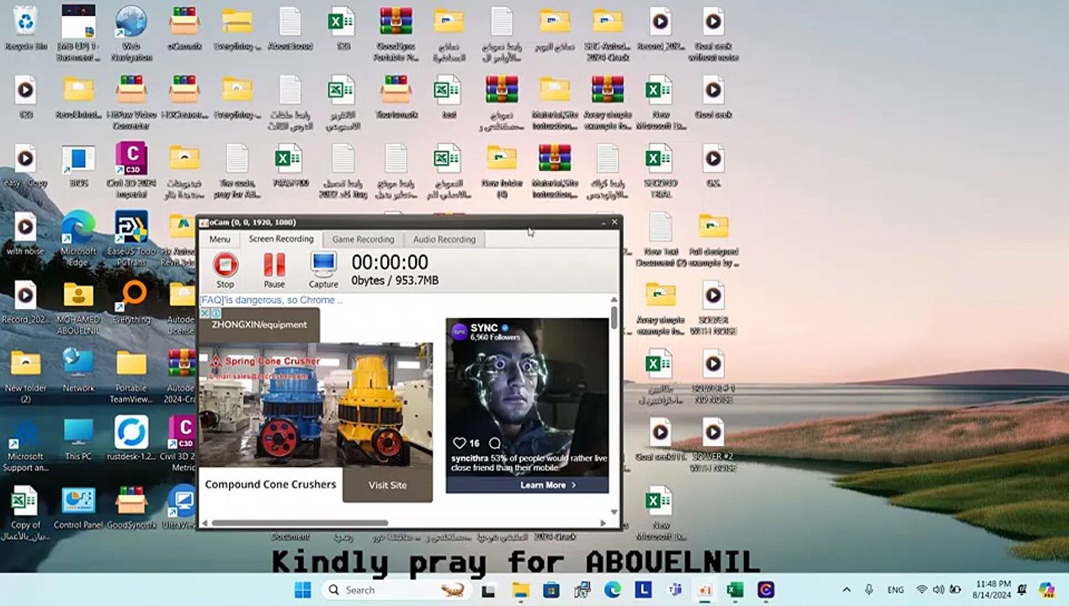This screenshot has height=606, width=1069.
Task: Switch to the Screen Recording tab
Action: [x=281, y=239]
